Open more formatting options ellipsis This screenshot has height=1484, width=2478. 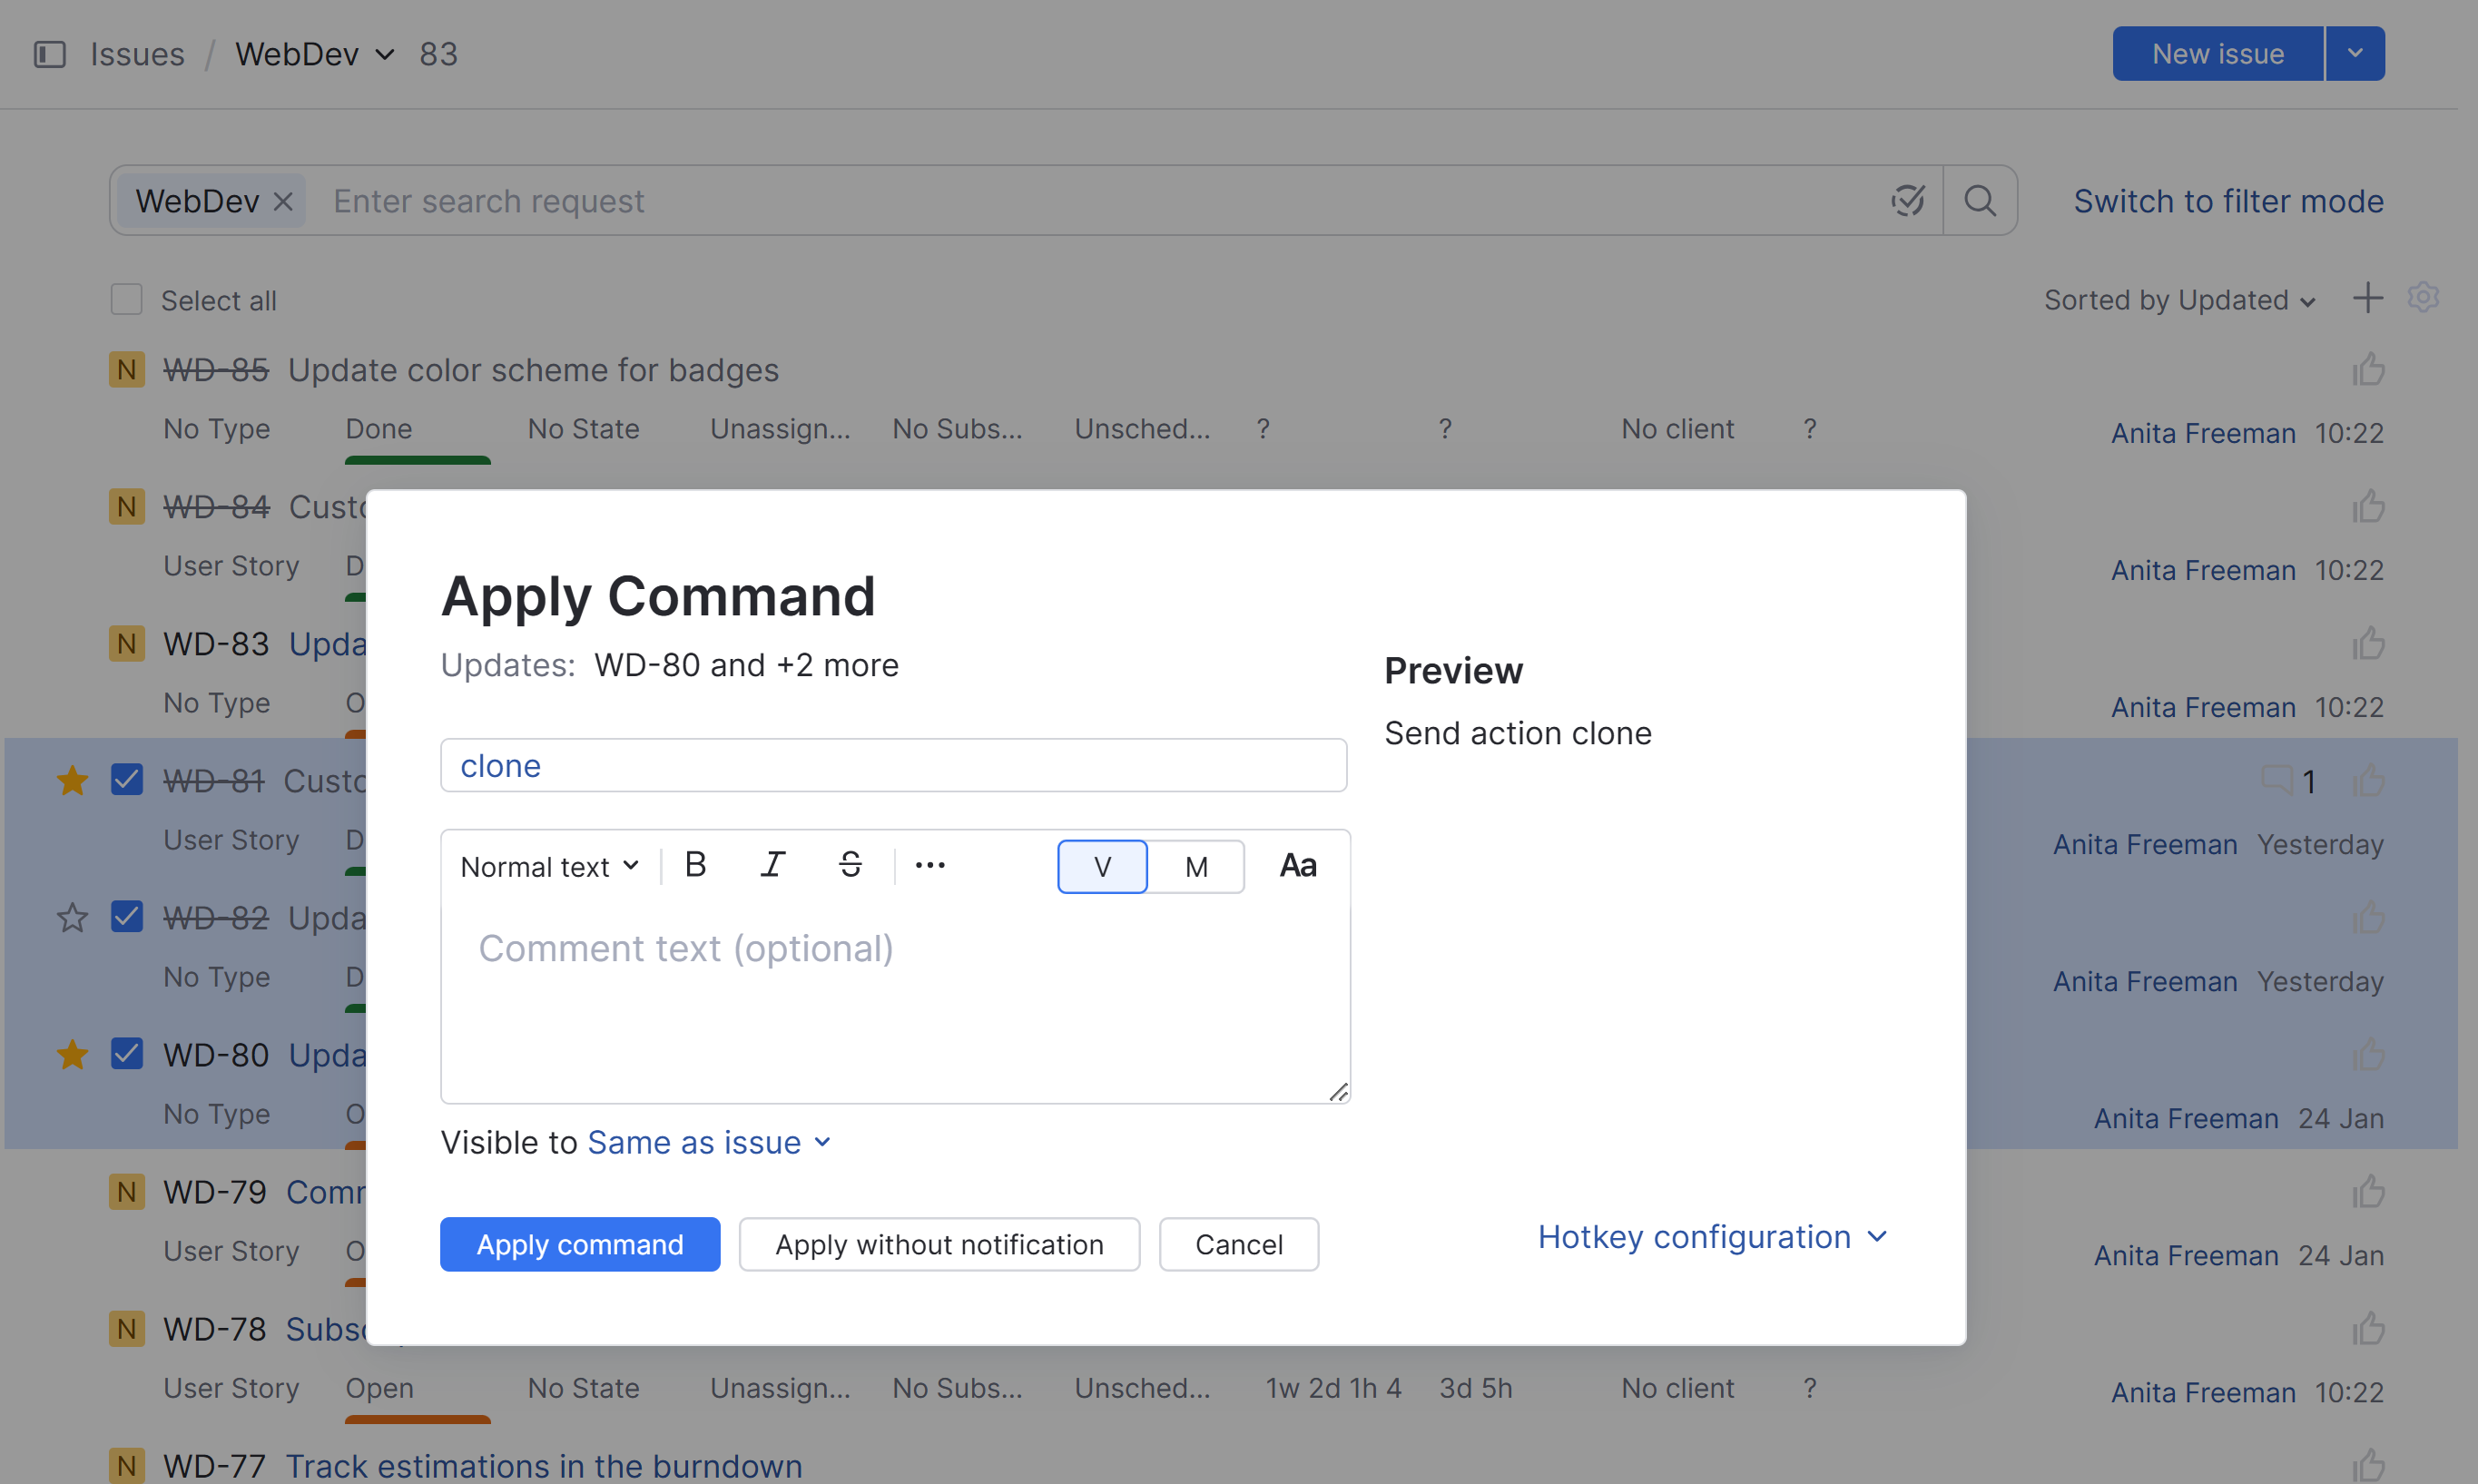930,865
